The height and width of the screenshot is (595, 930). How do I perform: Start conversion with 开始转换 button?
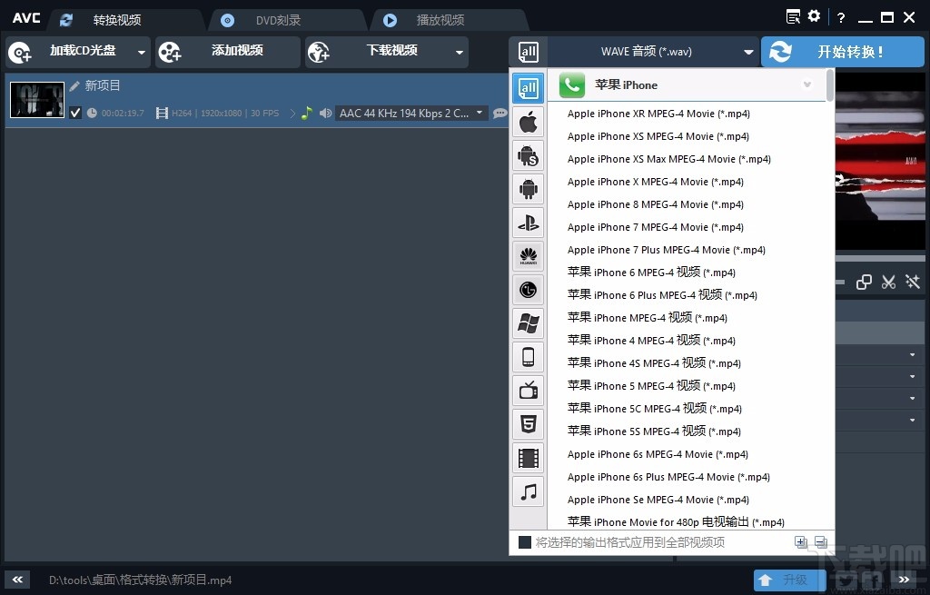(842, 52)
